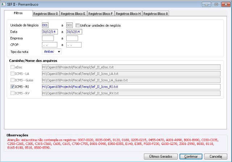Click the red Atenção warning text
The width and height of the screenshot is (232, 162).
pos(113,144)
